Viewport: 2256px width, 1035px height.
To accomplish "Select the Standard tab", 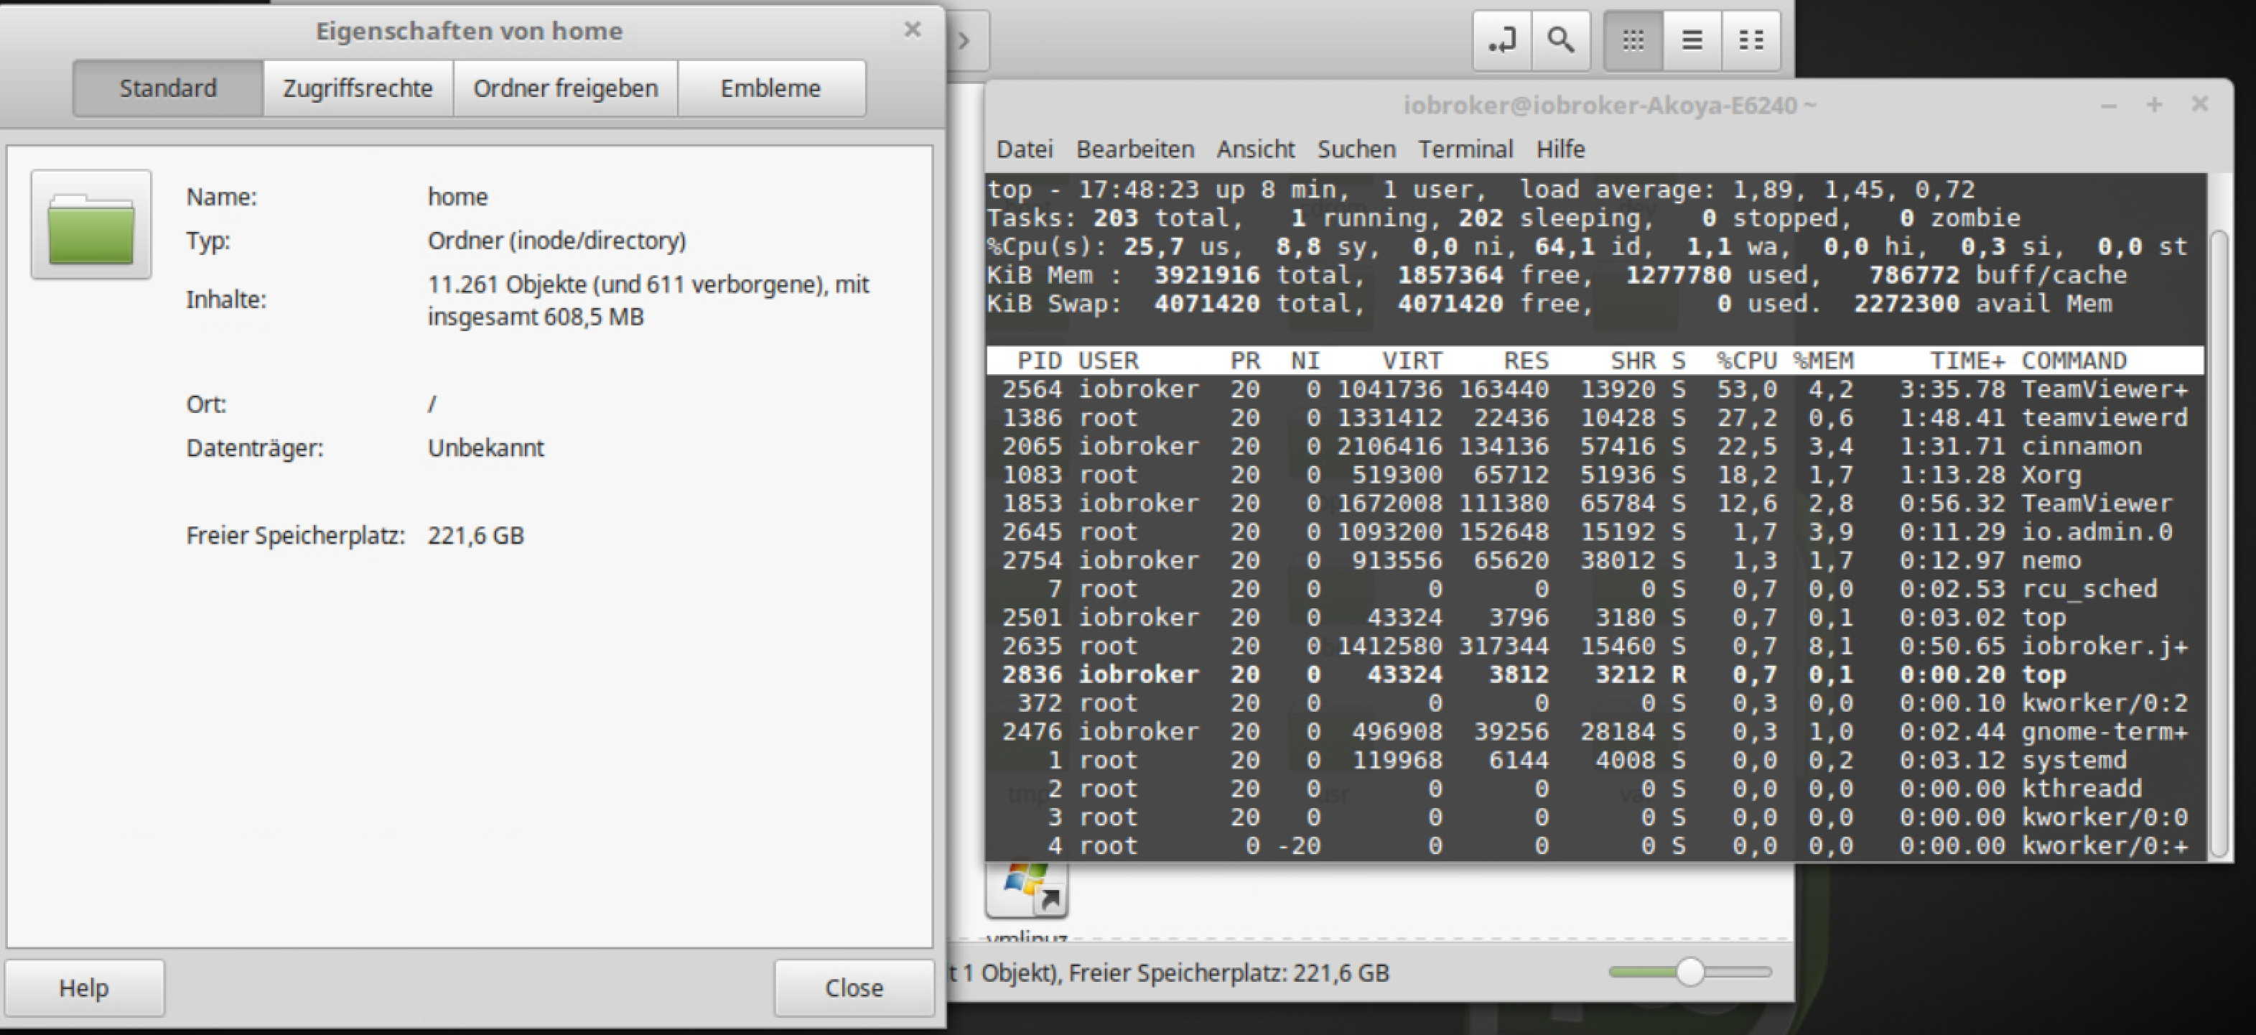I will (x=168, y=88).
